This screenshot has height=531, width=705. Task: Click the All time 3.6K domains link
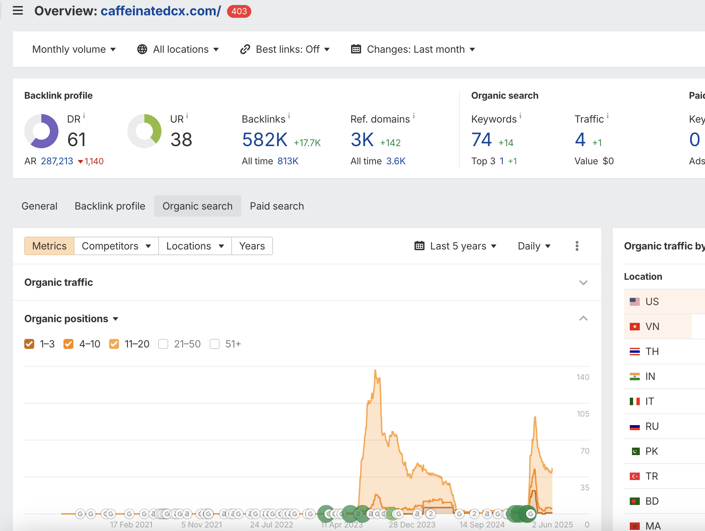point(396,161)
